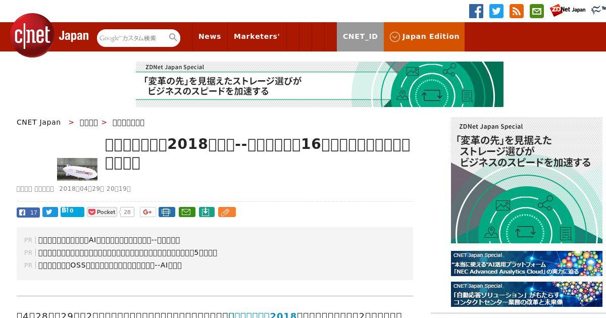Image resolution: width=606 pixels, height=318 pixels.
Task: Click the blimp article thumbnail
Action: (77, 169)
